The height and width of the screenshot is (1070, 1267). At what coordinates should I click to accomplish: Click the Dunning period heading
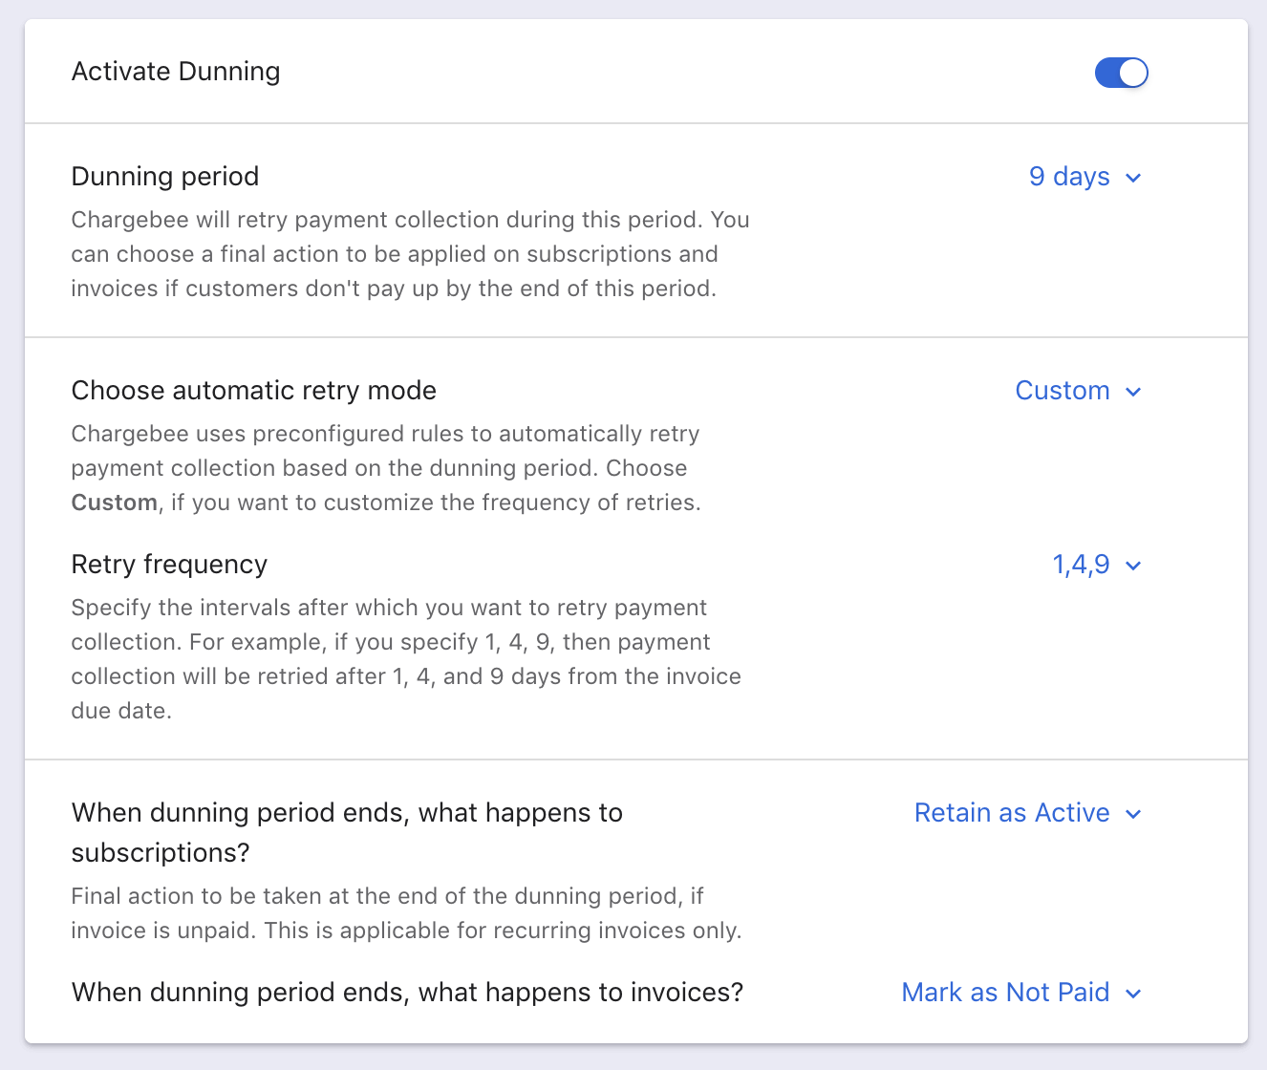(165, 177)
